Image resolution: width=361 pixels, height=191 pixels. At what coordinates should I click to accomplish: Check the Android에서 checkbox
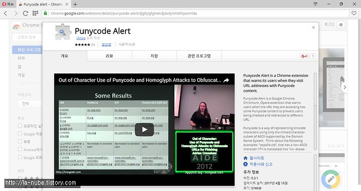20,149
